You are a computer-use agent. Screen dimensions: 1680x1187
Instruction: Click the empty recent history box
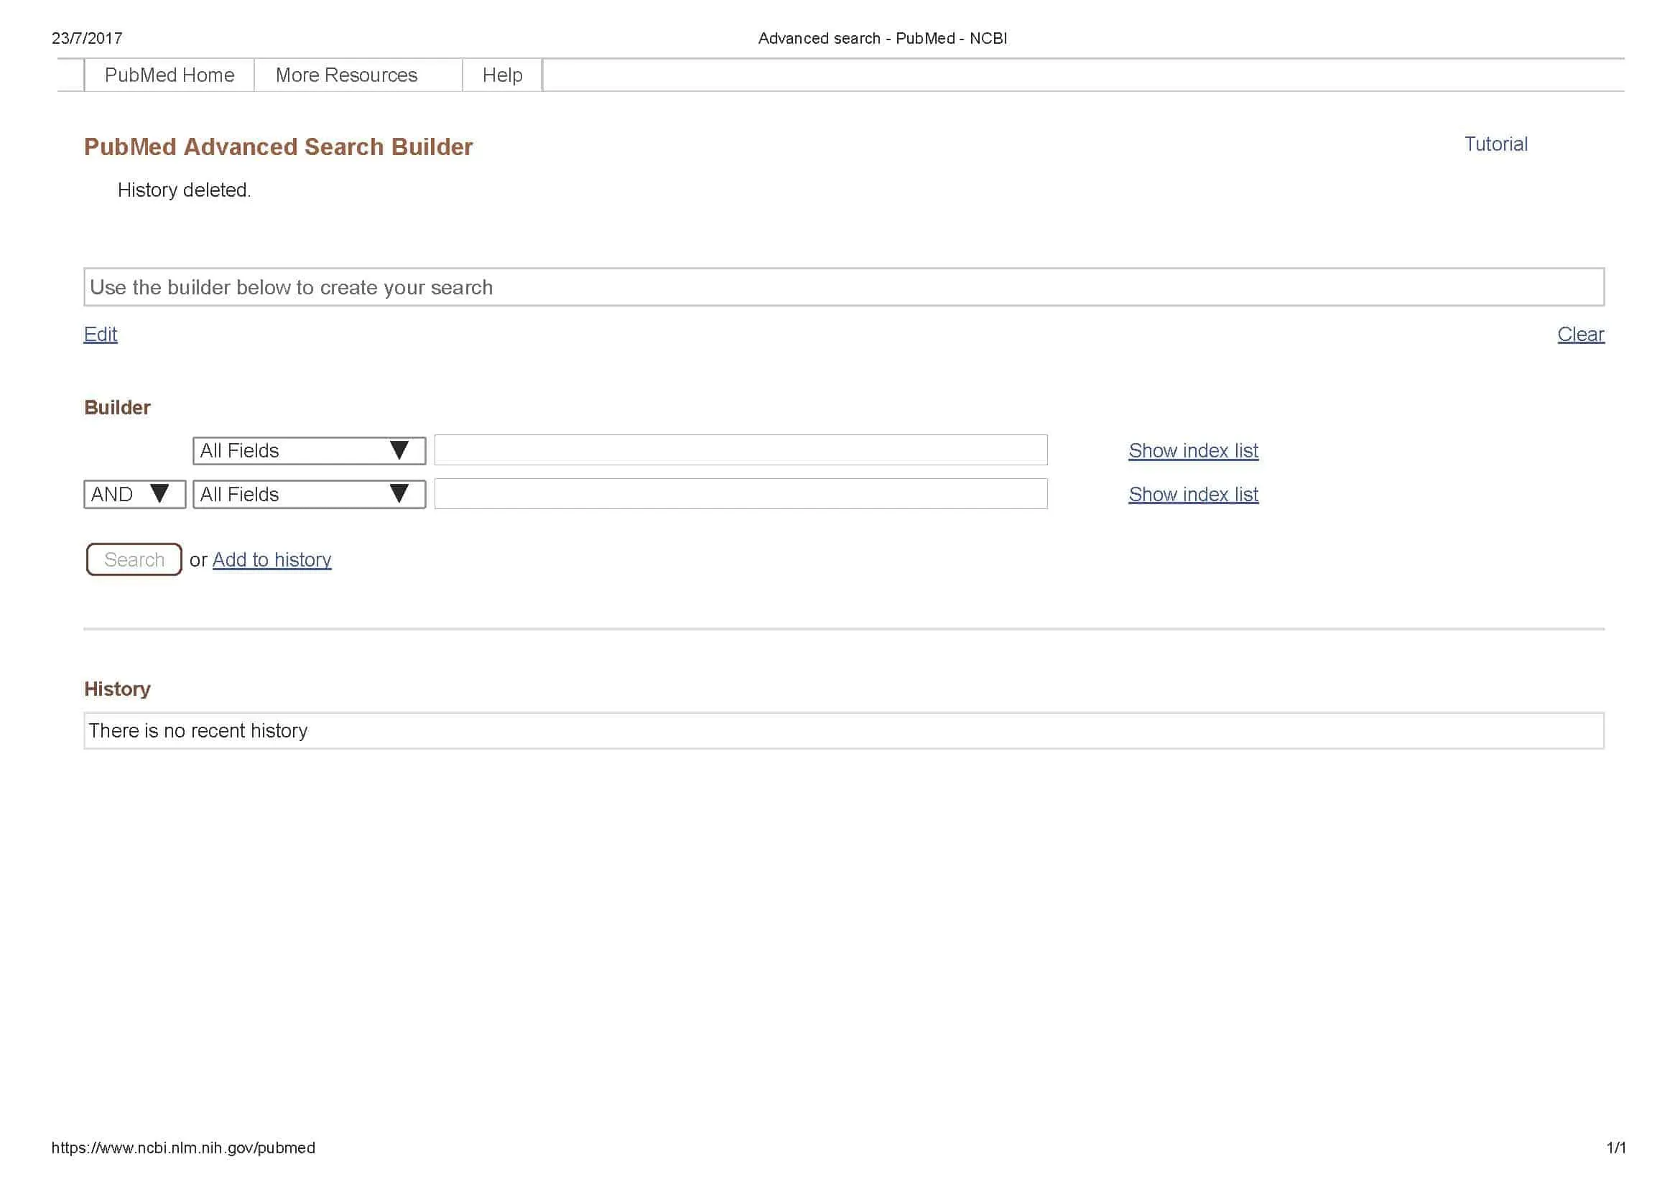tap(843, 730)
